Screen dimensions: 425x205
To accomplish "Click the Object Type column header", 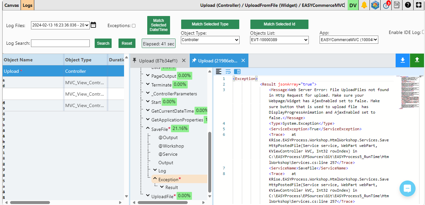I will [86, 60].
